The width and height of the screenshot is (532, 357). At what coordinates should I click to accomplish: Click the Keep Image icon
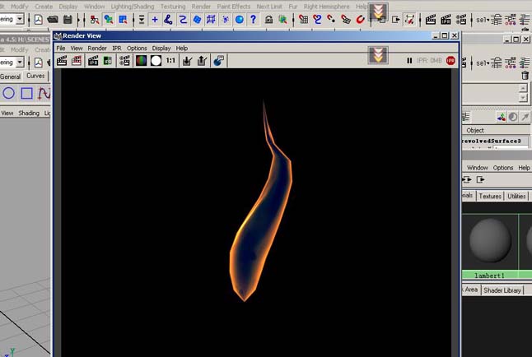(187, 61)
